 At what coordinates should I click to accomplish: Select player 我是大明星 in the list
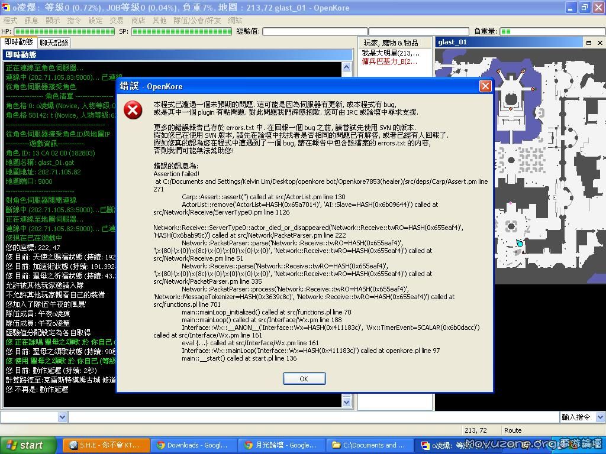391,53
